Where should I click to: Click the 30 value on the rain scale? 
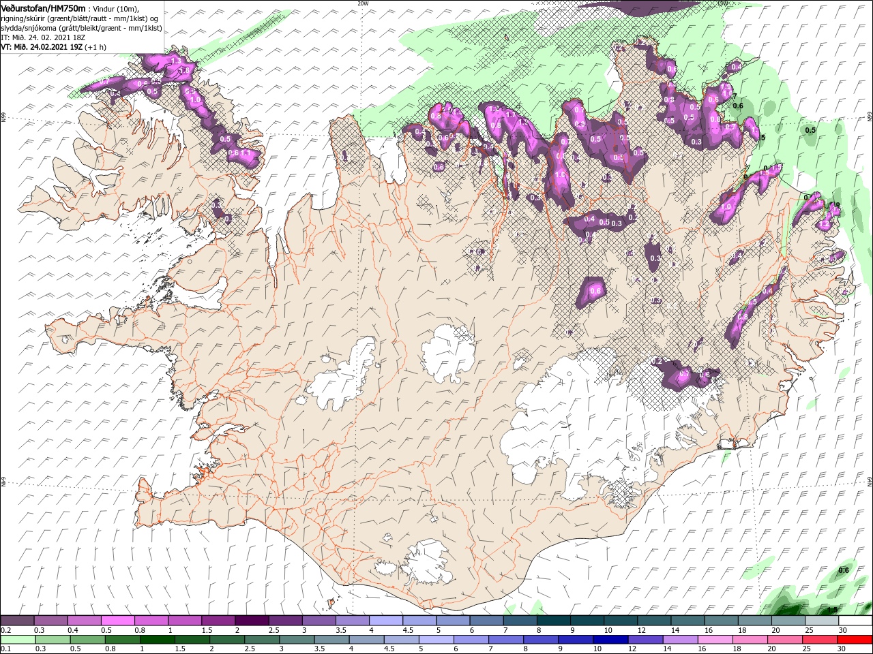(842, 649)
